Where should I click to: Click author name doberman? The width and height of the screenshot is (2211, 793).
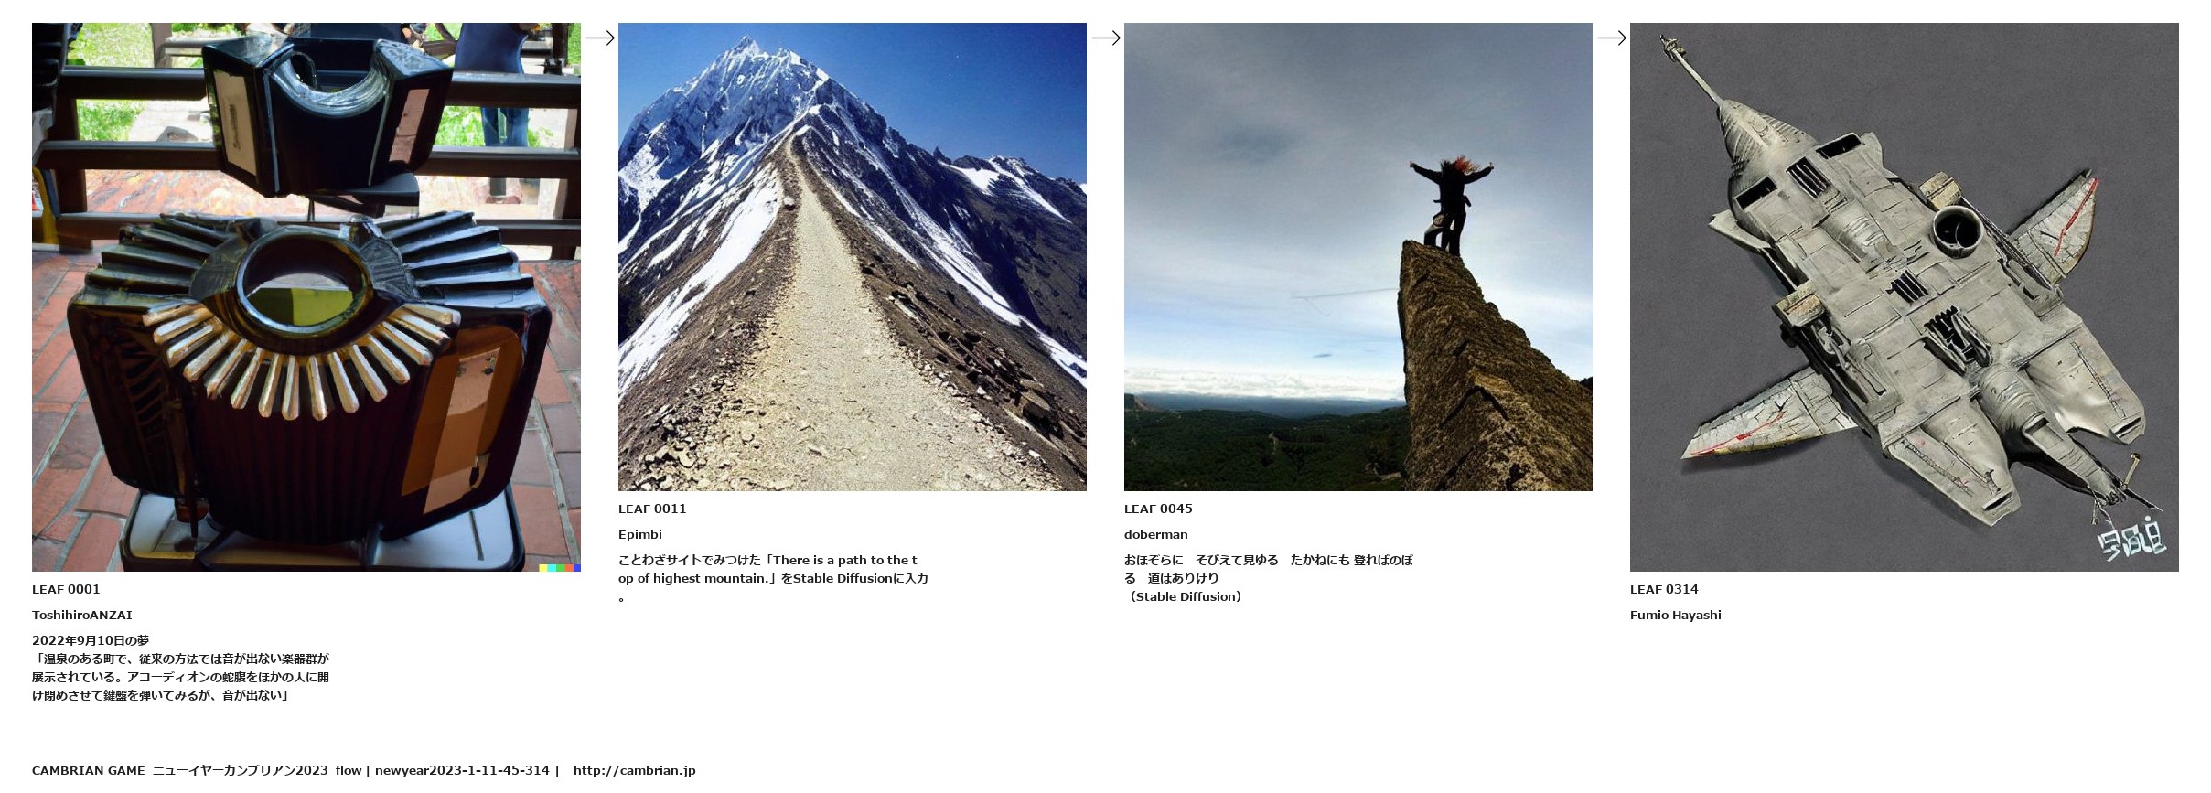pos(1156,534)
